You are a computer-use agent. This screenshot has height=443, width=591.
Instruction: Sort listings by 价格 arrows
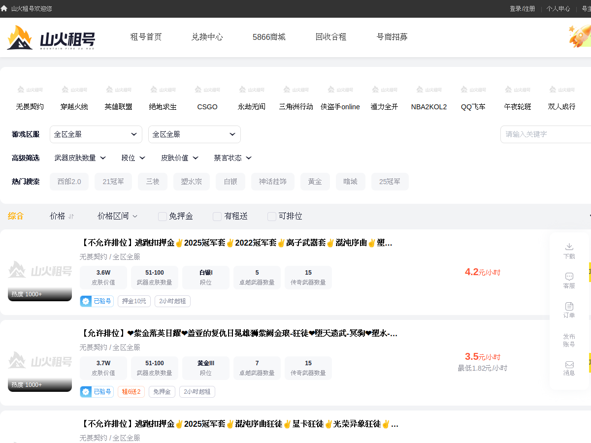(x=71, y=216)
